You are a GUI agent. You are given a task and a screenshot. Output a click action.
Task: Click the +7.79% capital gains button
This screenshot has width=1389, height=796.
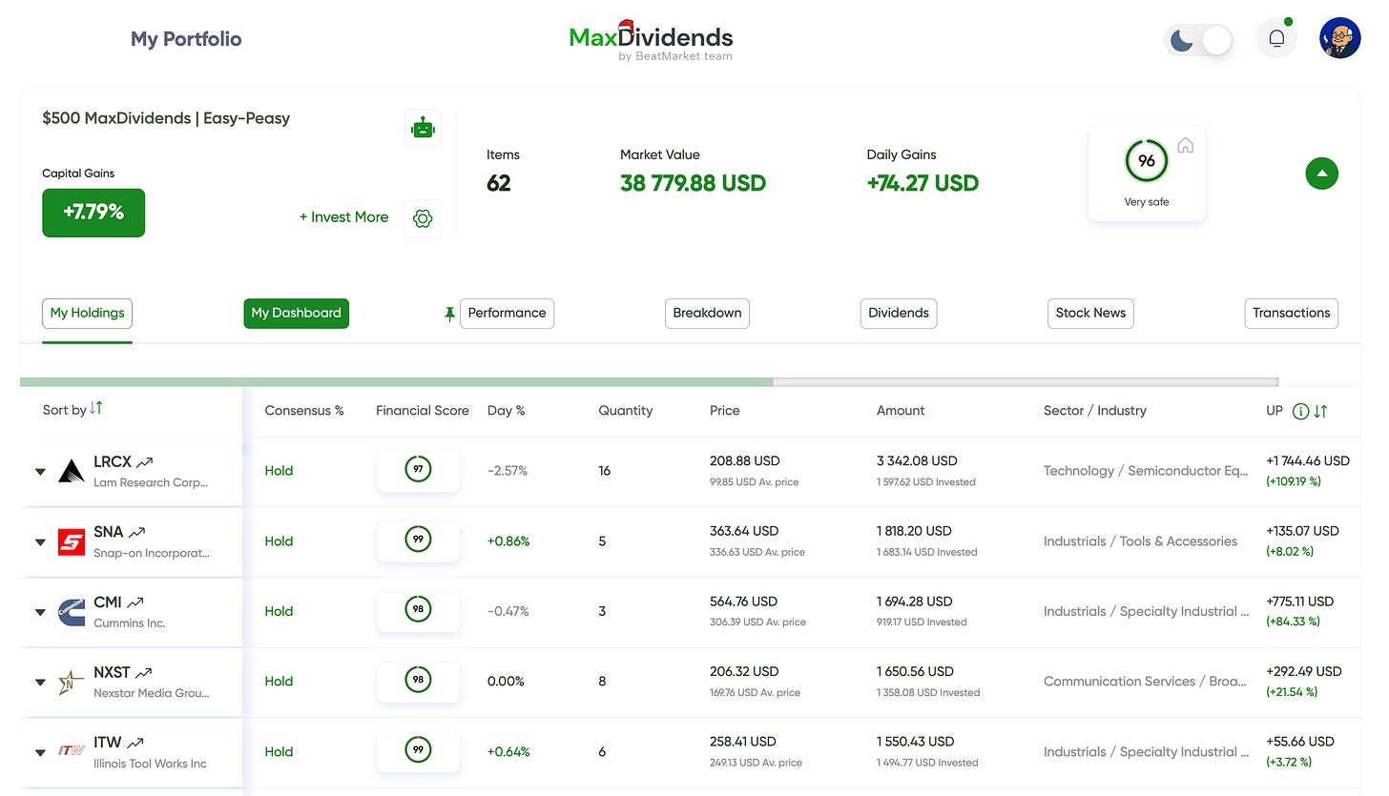pyautogui.click(x=93, y=213)
